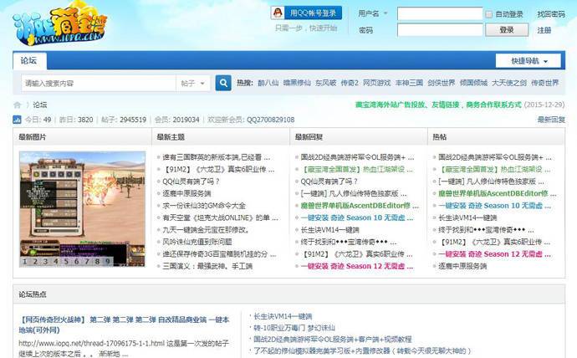Click the blue search magnifier icon
Viewport: 577px width, 358px height.
tap(223, 83)
